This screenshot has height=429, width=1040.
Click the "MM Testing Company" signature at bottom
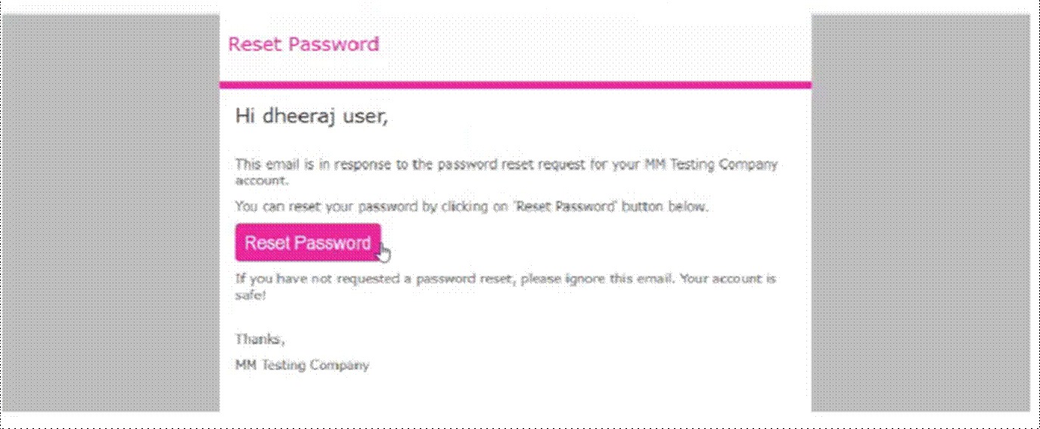pyautogui.click(x=302, y=366)
